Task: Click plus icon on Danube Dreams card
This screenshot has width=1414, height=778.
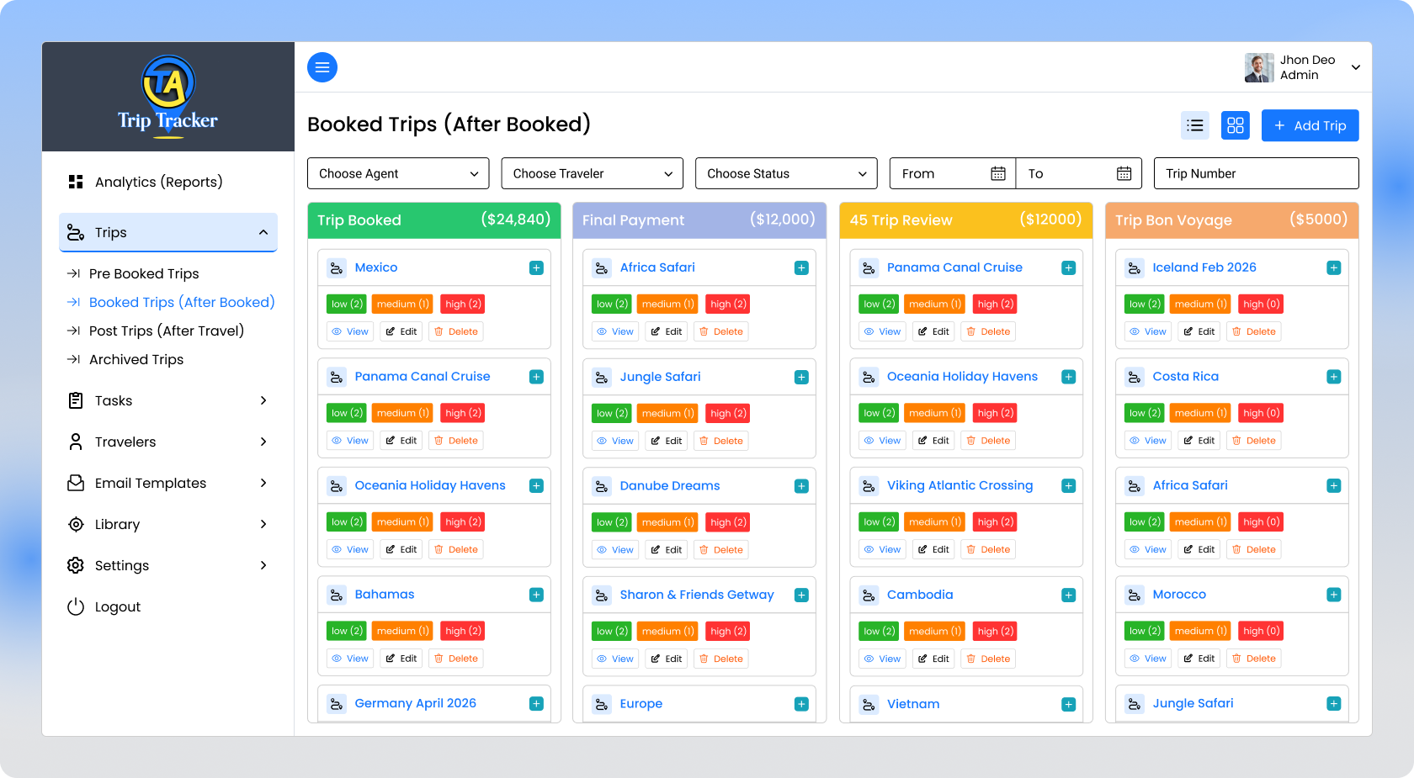Action: pos(801,486)
